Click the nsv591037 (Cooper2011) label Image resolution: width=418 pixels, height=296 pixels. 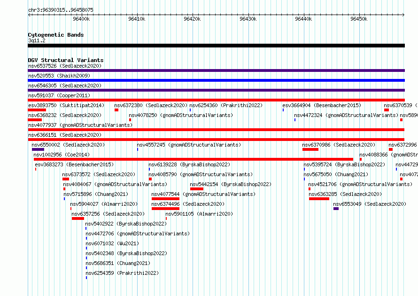(x=59, y=95)
